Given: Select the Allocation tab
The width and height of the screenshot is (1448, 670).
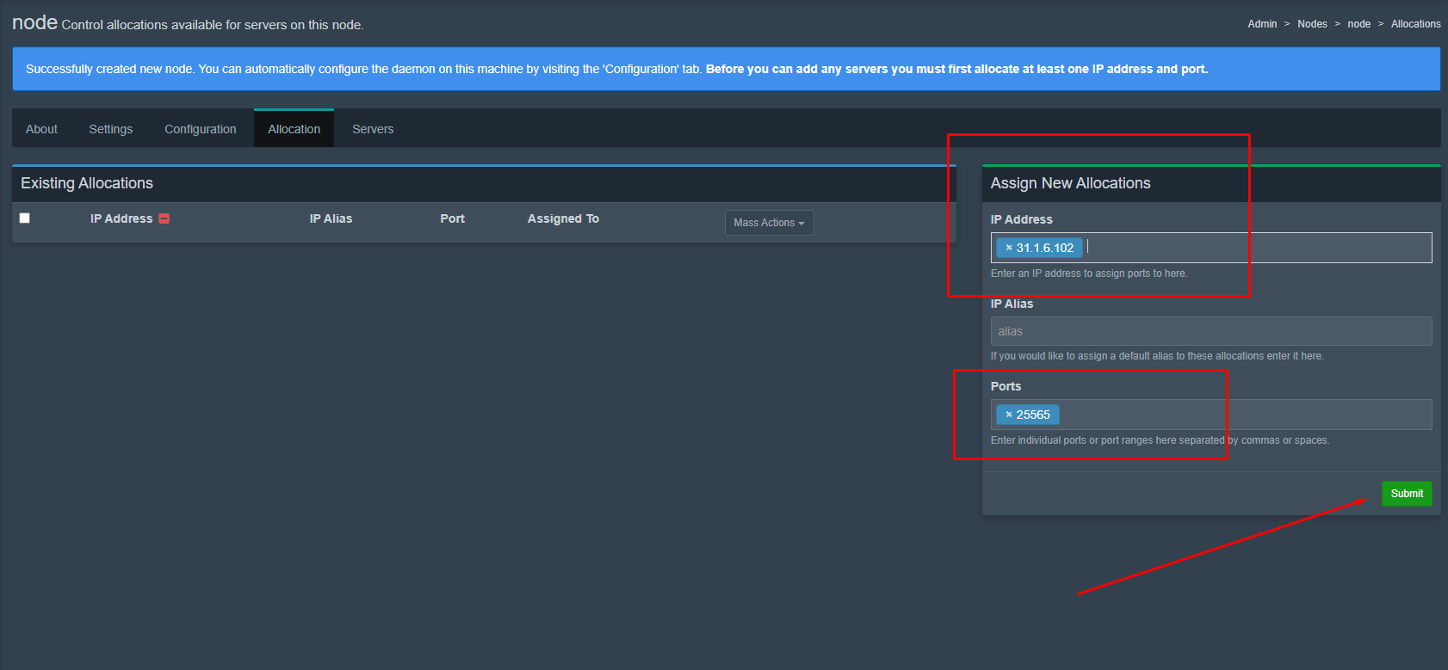Looking at the screenshot, I should coord(294,129).
